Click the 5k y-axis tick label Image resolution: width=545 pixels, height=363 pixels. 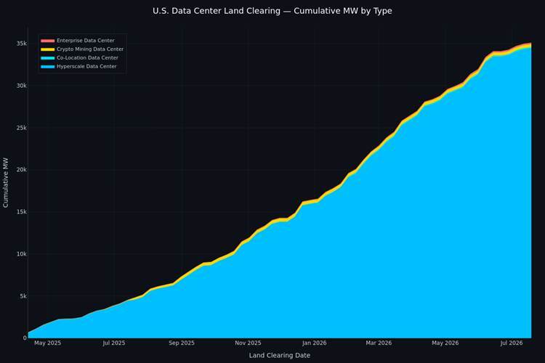[23, 296]
